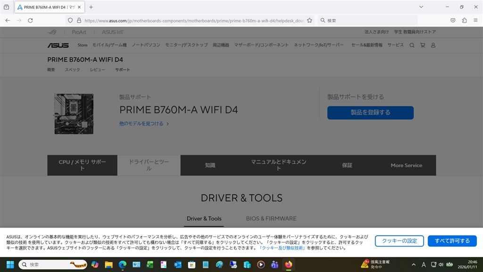Open the list-all-tabs dropdown arrow

[x=421, y=7]
